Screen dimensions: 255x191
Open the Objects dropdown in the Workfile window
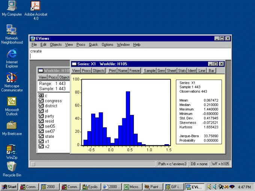[x=64, y=77]
